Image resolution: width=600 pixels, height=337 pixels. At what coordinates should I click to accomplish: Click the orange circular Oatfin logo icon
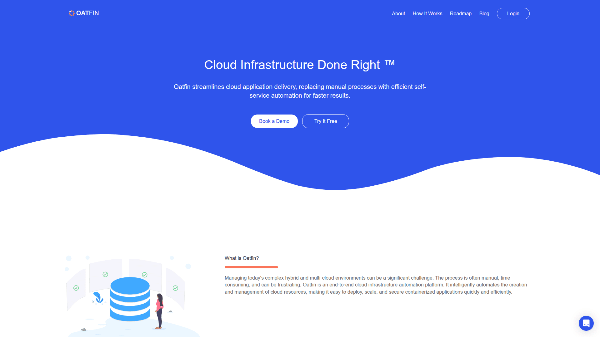tap(72, 13)
